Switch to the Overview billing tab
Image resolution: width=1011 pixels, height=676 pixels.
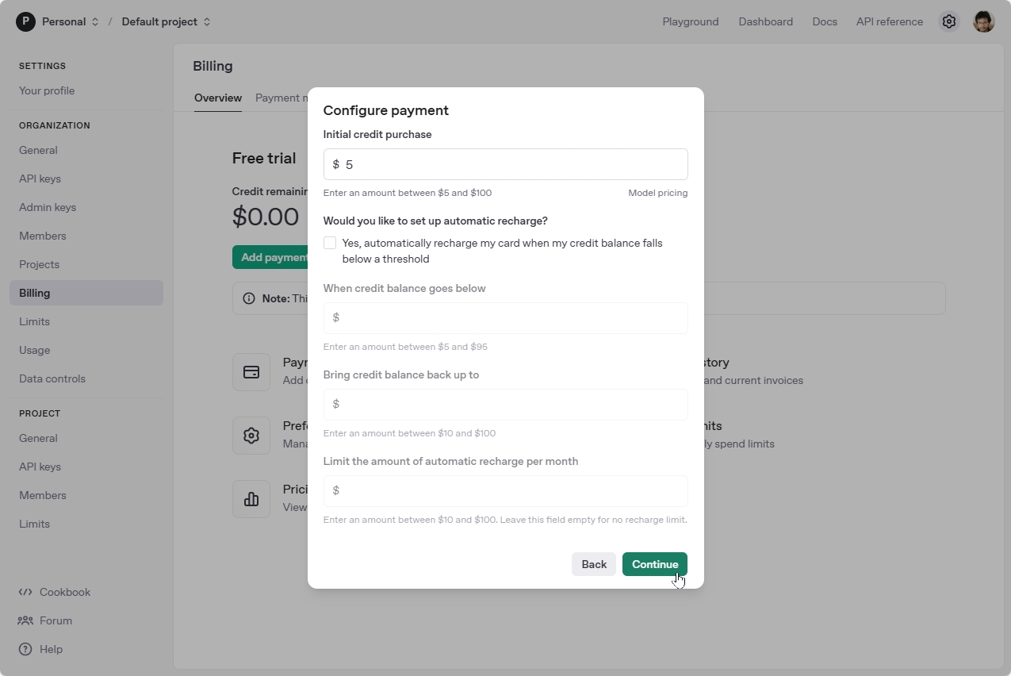tap(218, 98)
